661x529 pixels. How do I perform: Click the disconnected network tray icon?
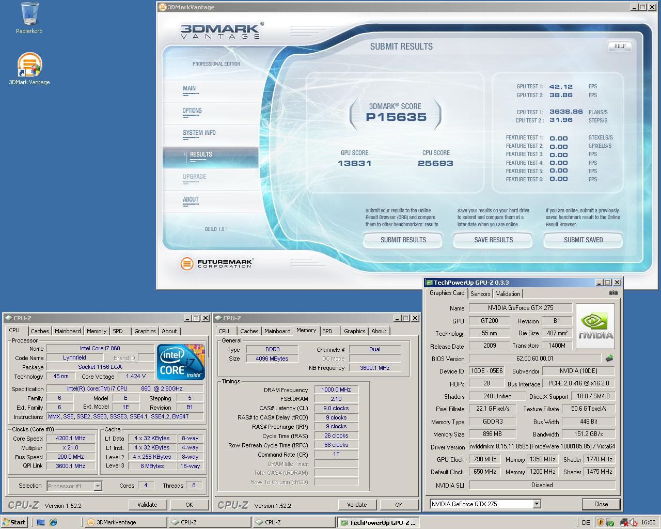[624, 522]
